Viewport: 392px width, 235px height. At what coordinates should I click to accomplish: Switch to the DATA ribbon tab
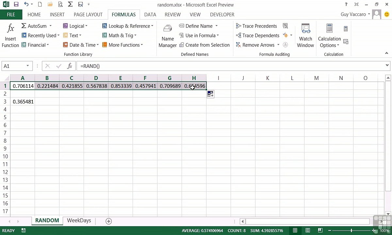[150, 14]
